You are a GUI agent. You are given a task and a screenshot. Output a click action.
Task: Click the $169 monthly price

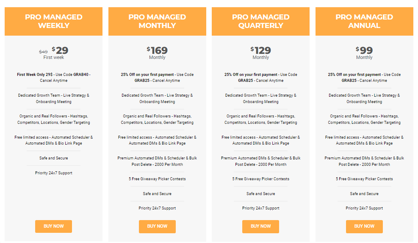[x=157, y=50]
